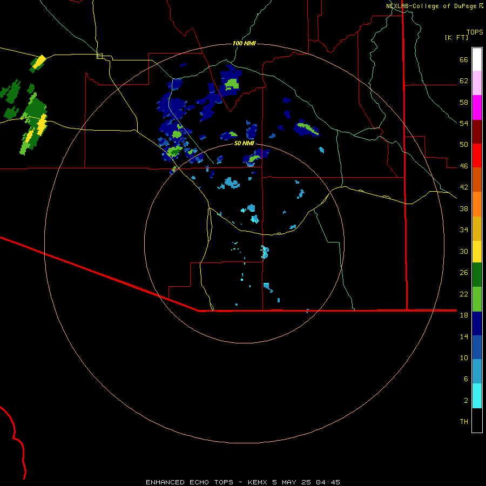Click the legend value 30
This screenshot has height=486, width=486.
pyautogui.click(x=464, y=251)
